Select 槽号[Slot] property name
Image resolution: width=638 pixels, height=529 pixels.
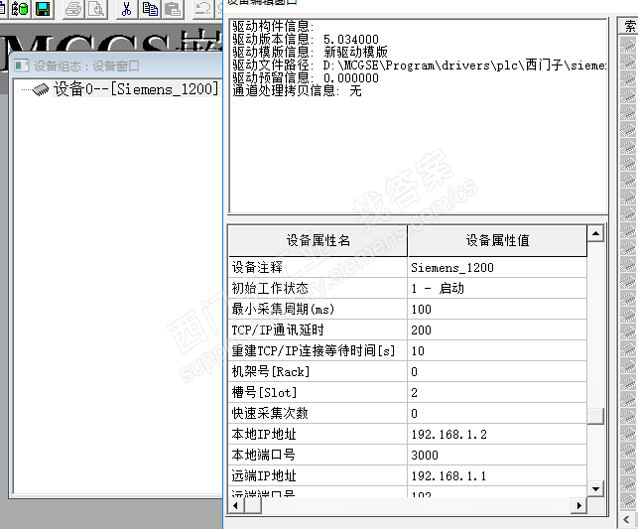pyautogui.click(x=318, y=392)
